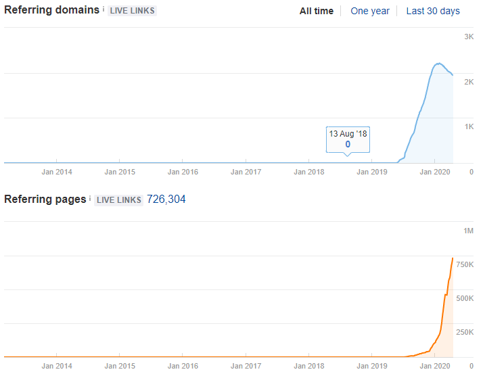Click info icon beside Referring pages

pos(91,199)
